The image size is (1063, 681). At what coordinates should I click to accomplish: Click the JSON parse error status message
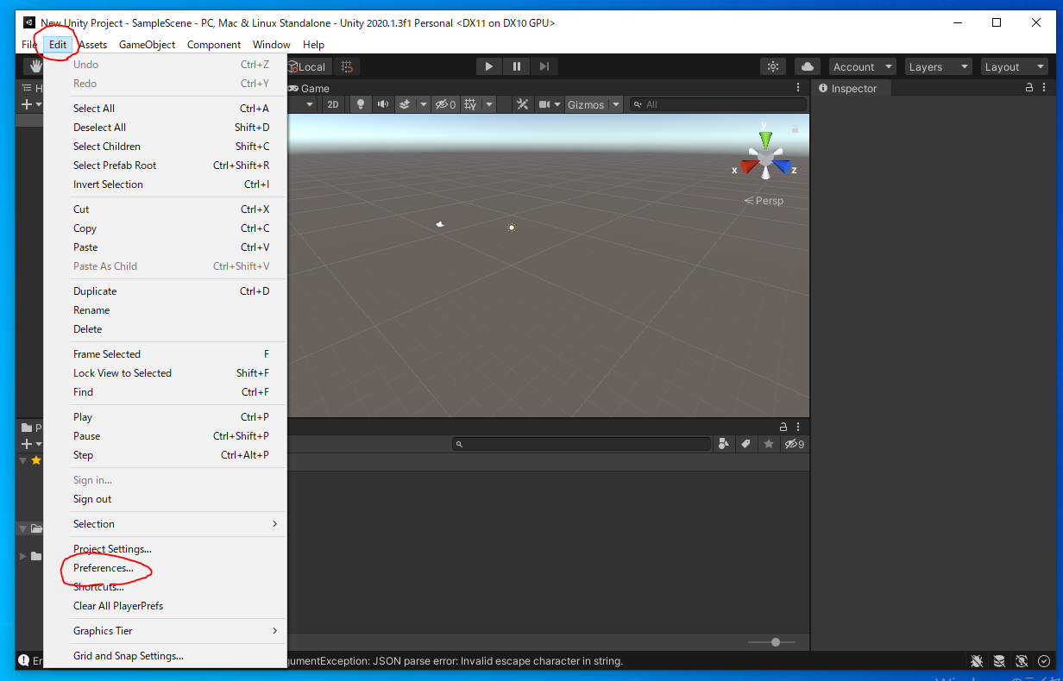[x=456, y=661]
